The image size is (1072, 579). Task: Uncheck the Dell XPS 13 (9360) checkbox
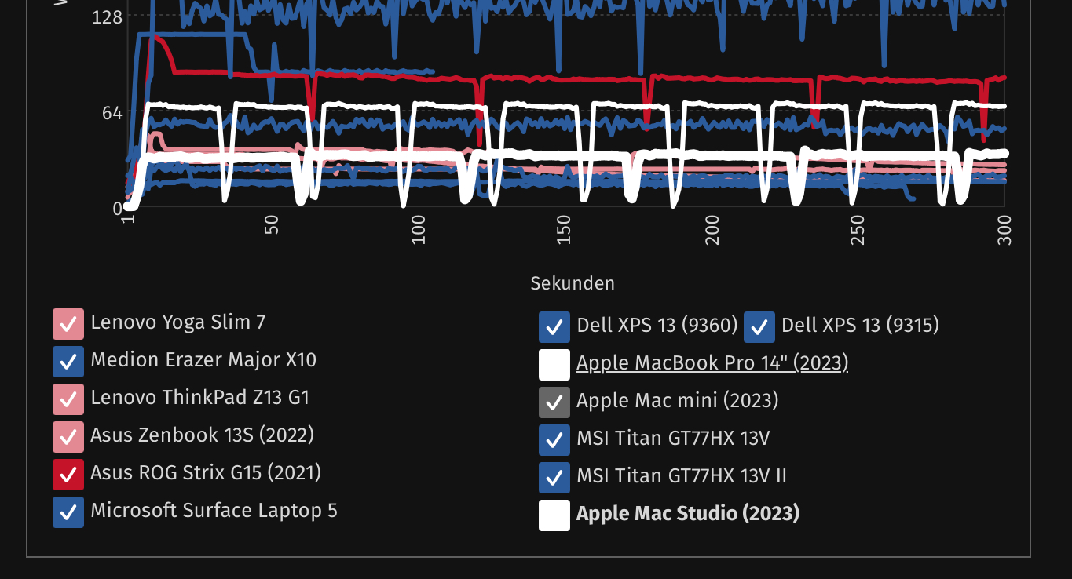[554, 327]
